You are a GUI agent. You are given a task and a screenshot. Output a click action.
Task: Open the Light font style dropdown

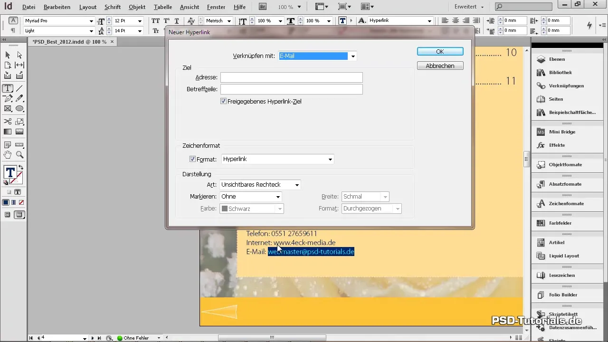click(x=91, y=31)
